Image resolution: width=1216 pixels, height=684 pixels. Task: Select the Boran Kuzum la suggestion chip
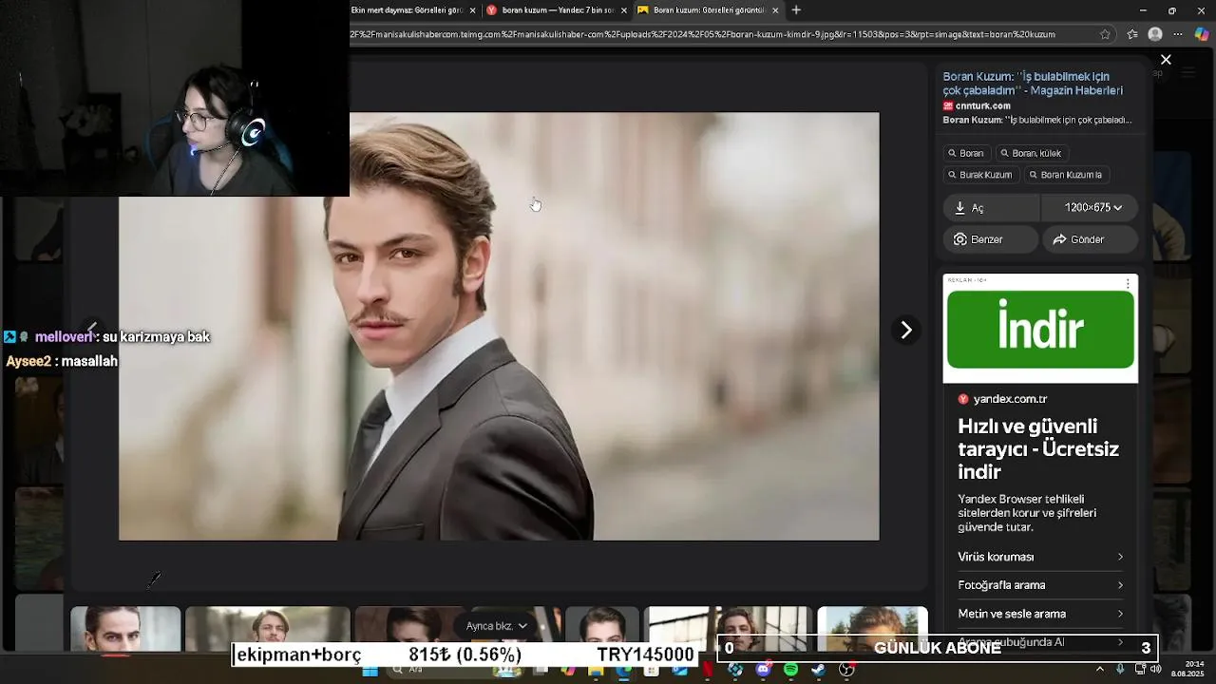[1066, 175]
